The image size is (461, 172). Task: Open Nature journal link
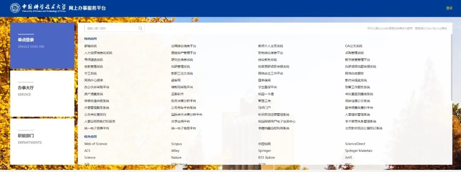tap(176, 157)
